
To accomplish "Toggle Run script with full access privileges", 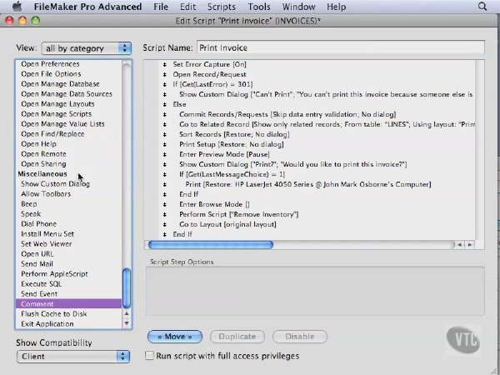I will [x=149, y=355].
